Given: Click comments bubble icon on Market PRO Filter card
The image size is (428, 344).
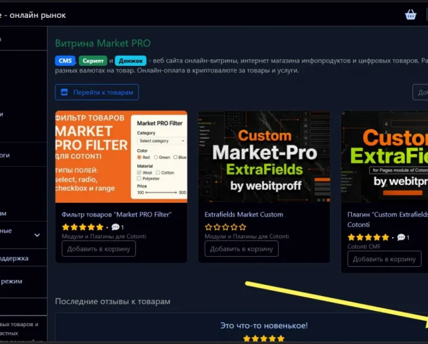Looking at the screenshot, I should point(115,227).
